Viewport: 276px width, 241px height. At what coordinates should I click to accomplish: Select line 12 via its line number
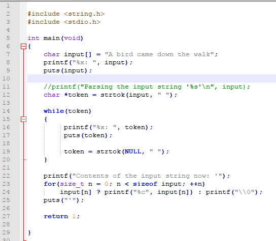(6, 95)
